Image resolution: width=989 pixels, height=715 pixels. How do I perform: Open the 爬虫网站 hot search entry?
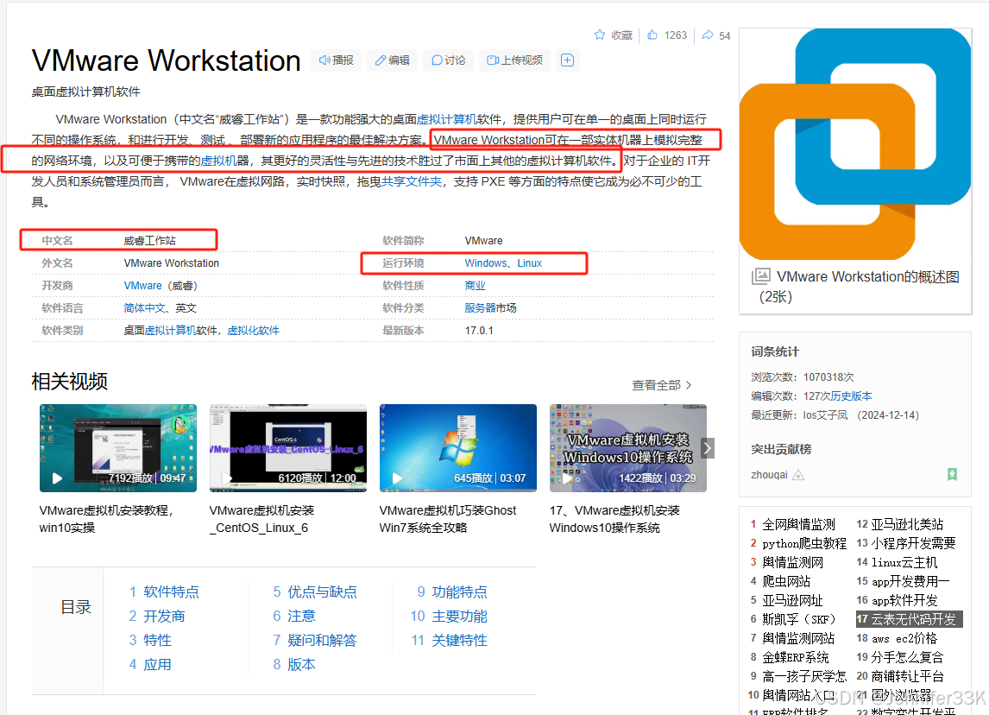(786, 581)
